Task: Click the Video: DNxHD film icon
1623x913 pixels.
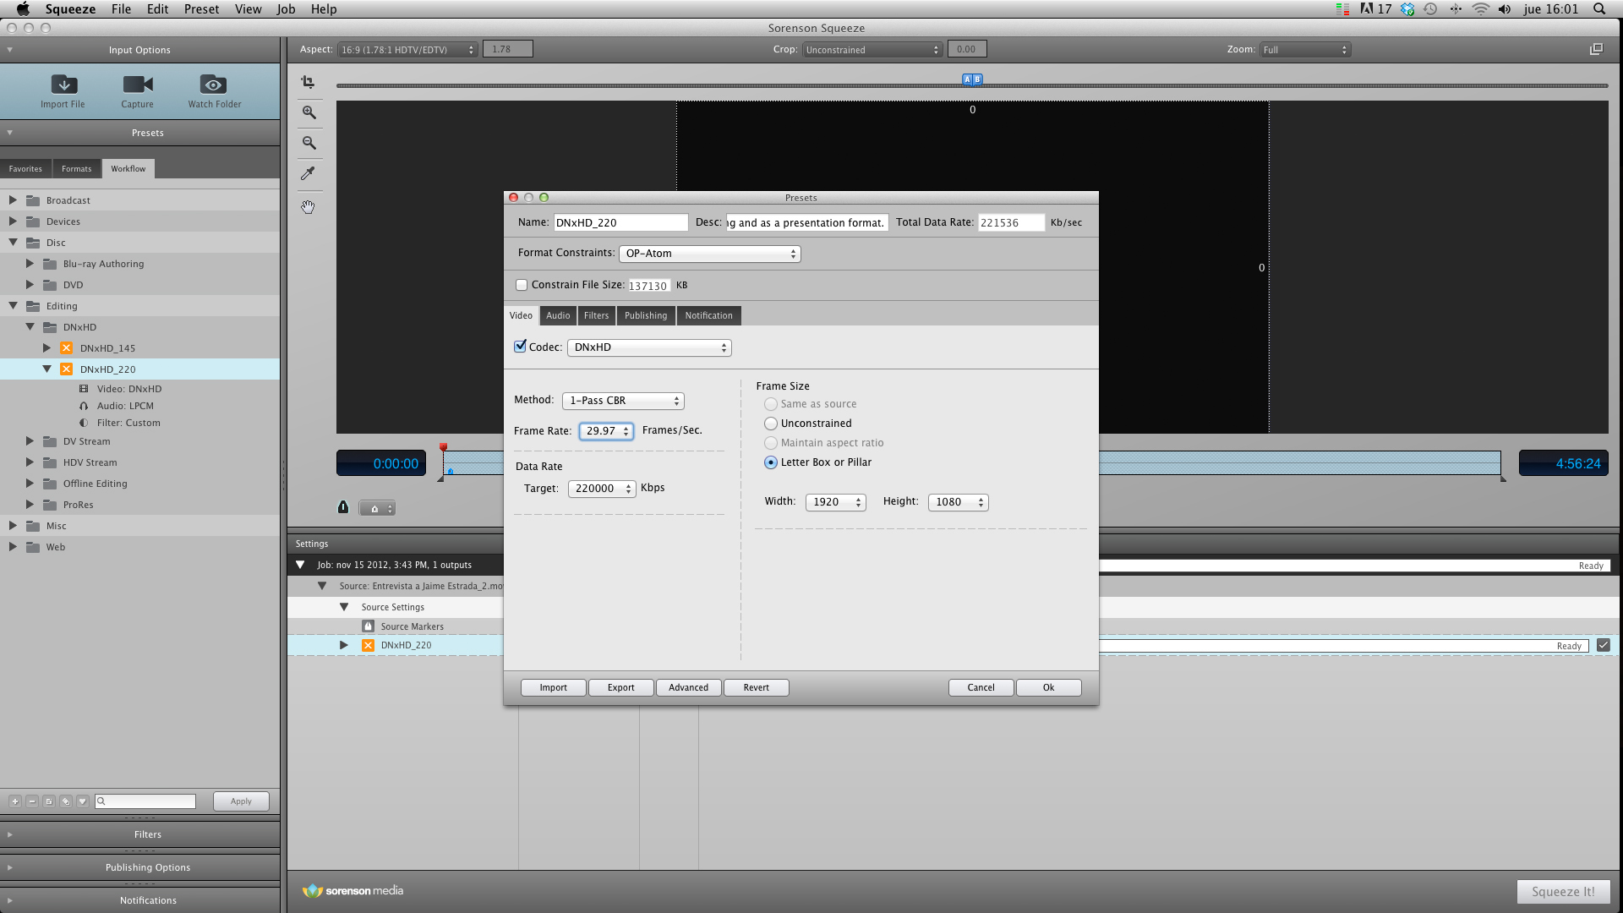Action: (84, 389)
